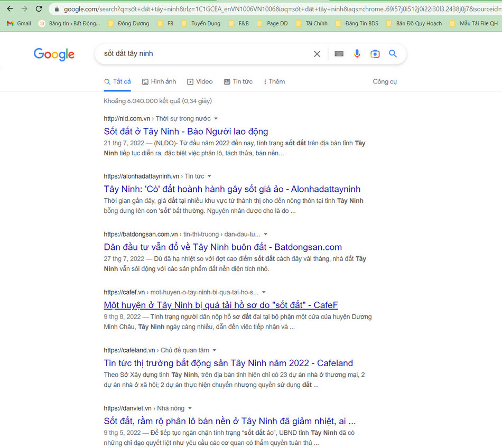Viewport: 502px width, 448px height.
Task: Start voice search with microphone icon
Action: 357,54
